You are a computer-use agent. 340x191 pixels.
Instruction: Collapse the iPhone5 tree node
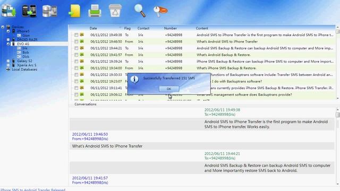point(8,31)
